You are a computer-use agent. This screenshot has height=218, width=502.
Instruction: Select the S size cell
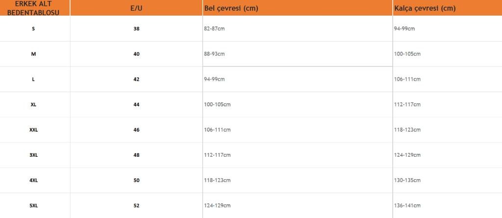[33, 28]
